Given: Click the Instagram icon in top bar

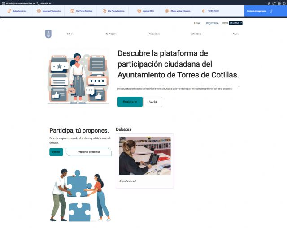Looking at the screenshot, I should click(278, 3).
